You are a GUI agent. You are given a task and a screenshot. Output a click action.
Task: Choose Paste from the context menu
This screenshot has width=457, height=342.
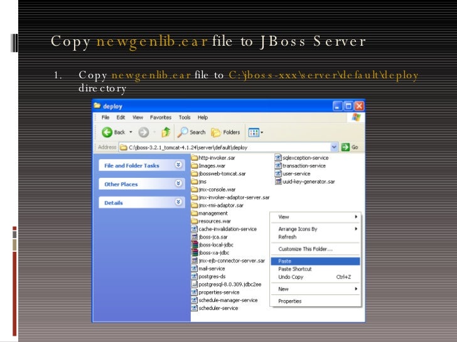tap(315, 261)
